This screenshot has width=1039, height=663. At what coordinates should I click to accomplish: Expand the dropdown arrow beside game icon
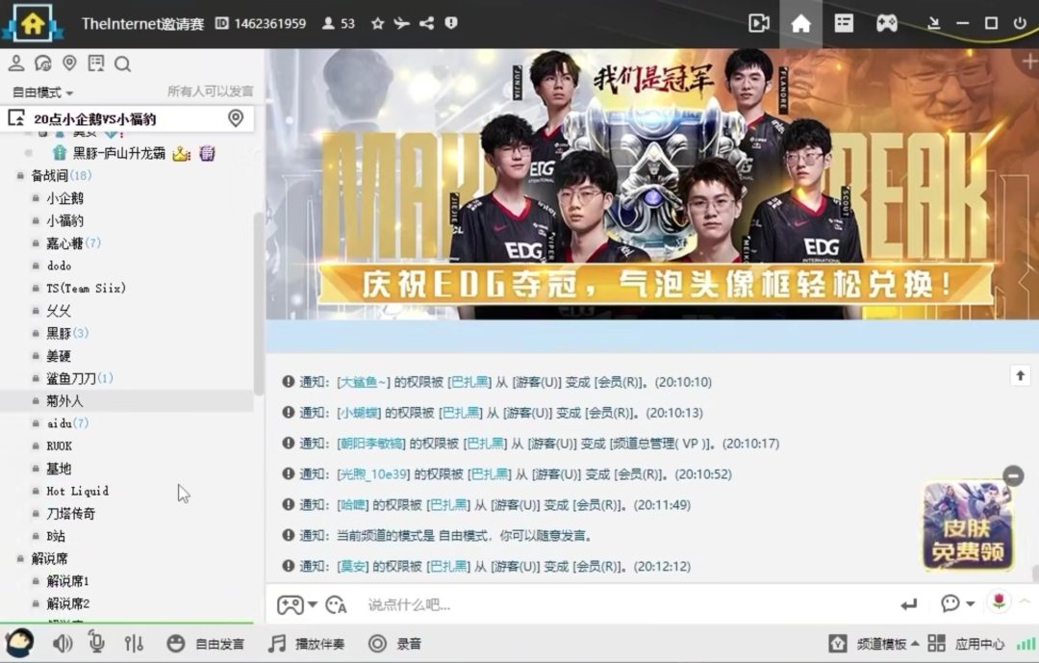click(x=313, y=604)
